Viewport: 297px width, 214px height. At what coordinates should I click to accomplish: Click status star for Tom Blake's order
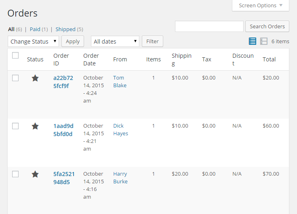[x=35, y=78]
